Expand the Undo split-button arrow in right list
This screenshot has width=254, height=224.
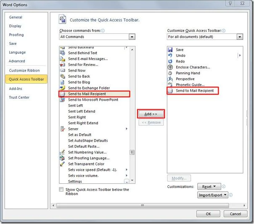coord(240,55)
